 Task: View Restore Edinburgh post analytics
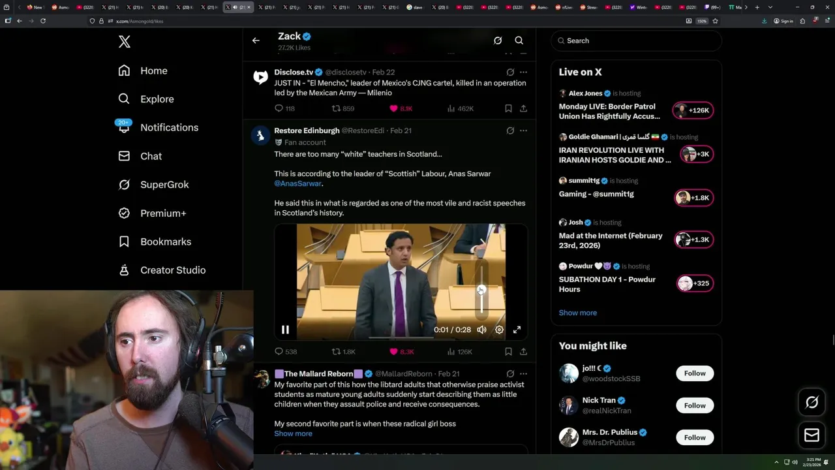point(459,351)
